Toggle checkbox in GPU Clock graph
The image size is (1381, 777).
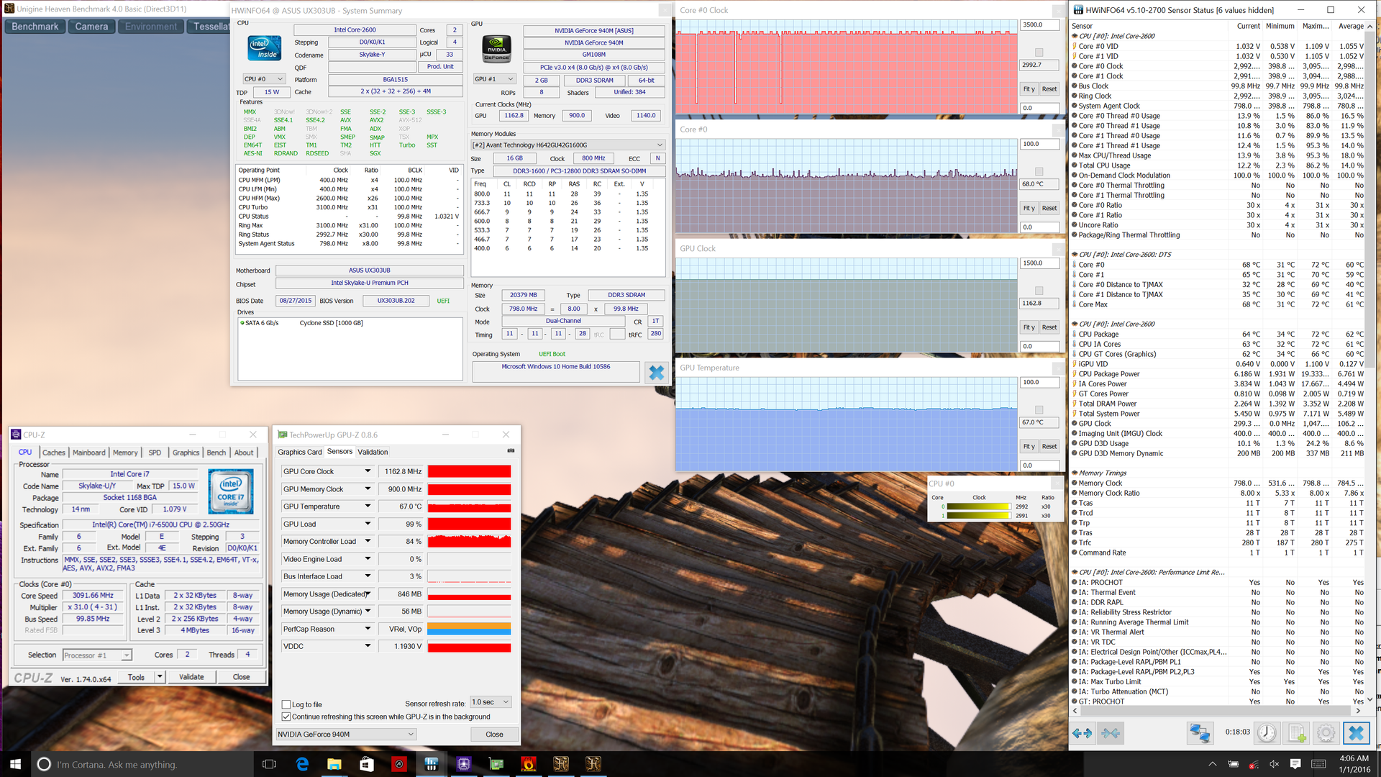pos(1039,291)
